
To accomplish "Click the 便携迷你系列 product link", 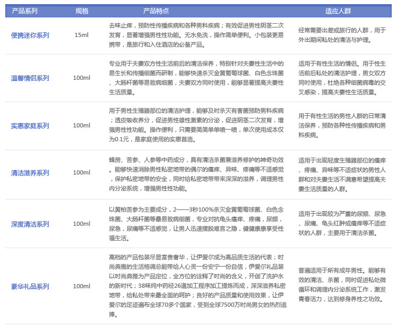I will [x=30, y=35].
